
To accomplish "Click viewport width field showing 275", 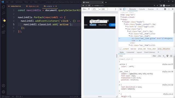I will [x=95, y=9].
